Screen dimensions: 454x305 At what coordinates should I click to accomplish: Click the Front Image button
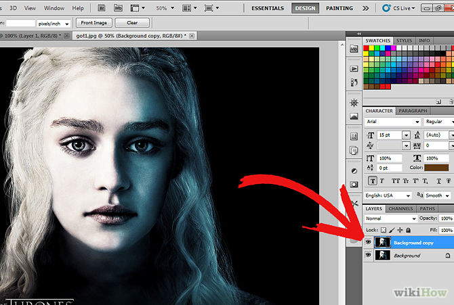pyautogui.click(x=94, y=22)
